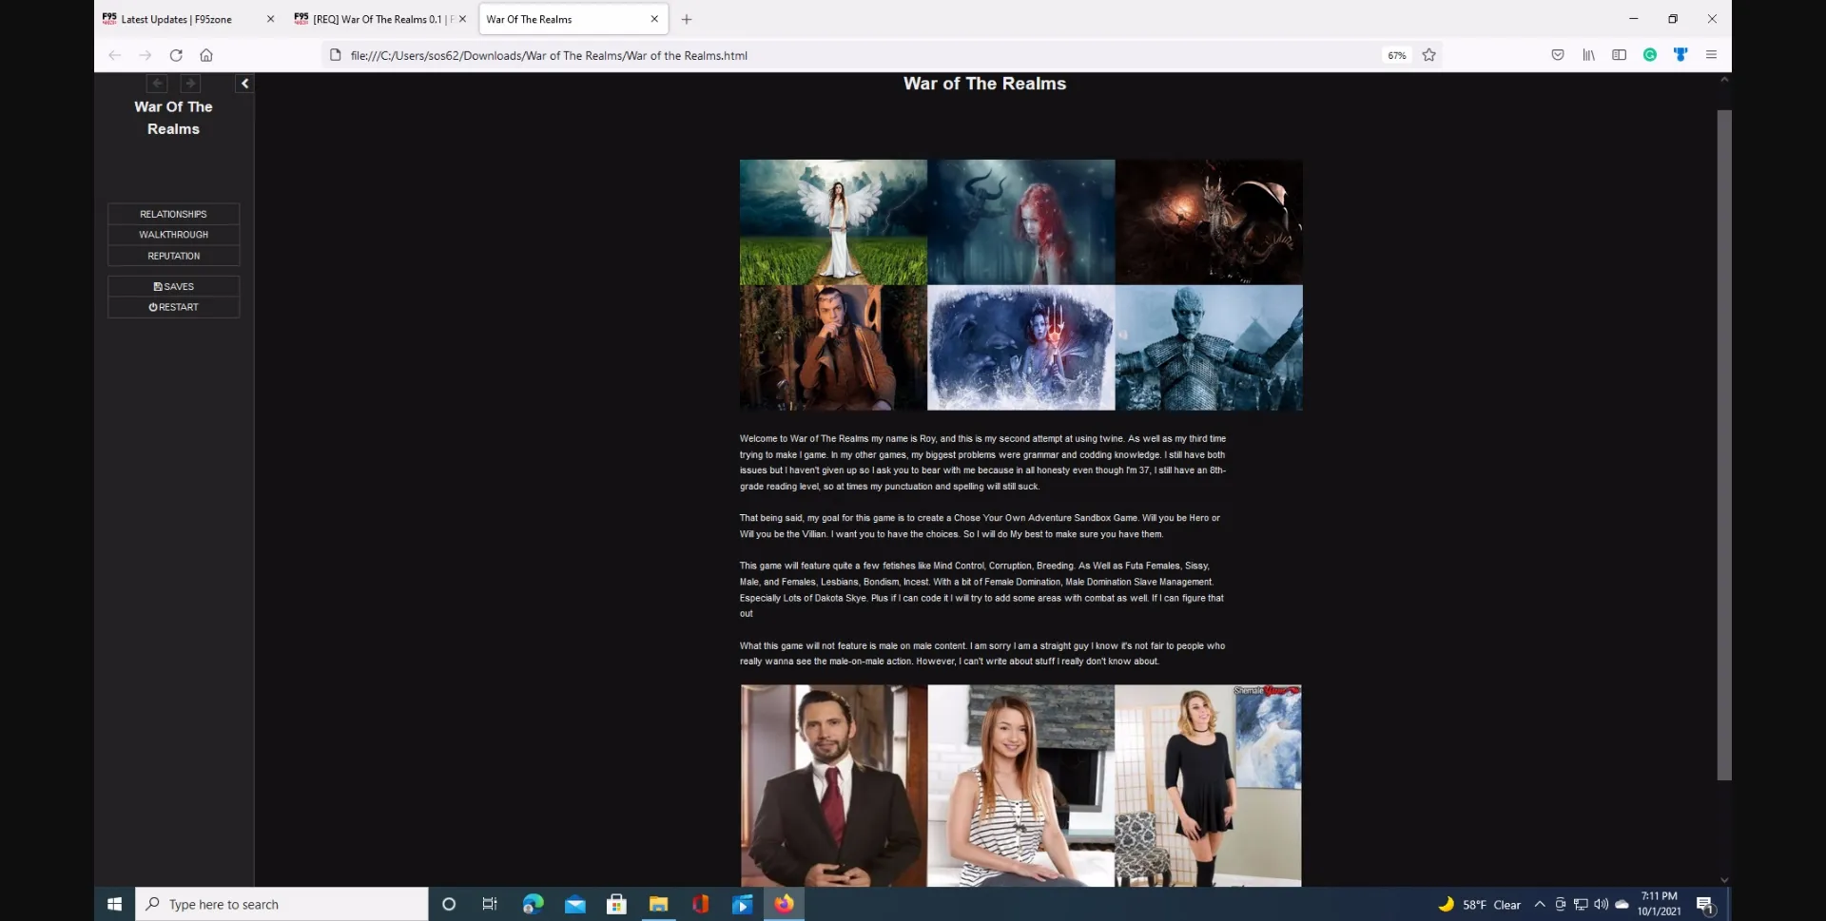Collapse the game sidebar with the chevron
Image resolution: width=1826 pixels, height=921 pixels.
click(x=243, y=84)
